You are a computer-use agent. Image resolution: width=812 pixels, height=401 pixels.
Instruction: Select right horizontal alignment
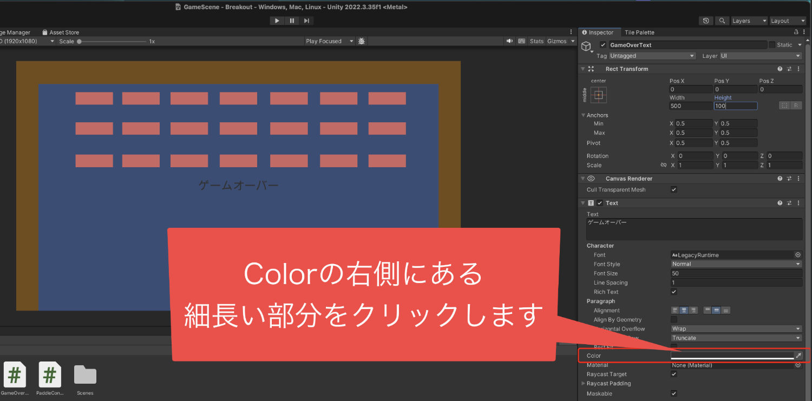point(693,310)
